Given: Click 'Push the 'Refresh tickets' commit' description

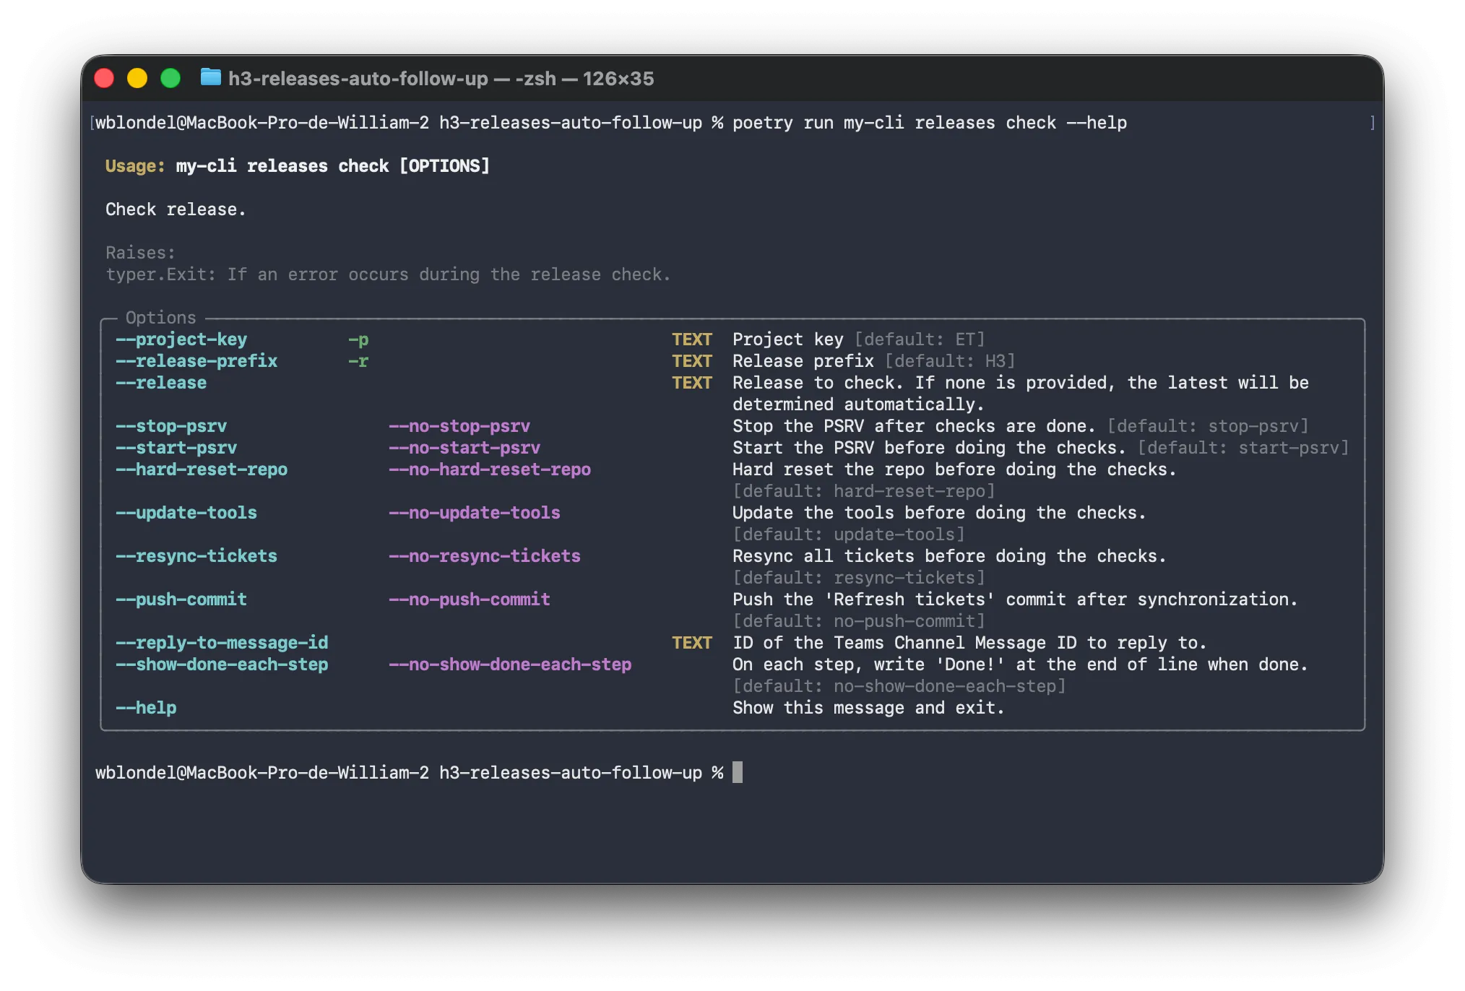Looking at the screenshot, I should pos(1016,600).
